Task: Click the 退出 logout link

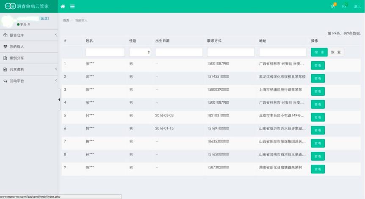Action: pyautogui.click(x=357, y=7)
